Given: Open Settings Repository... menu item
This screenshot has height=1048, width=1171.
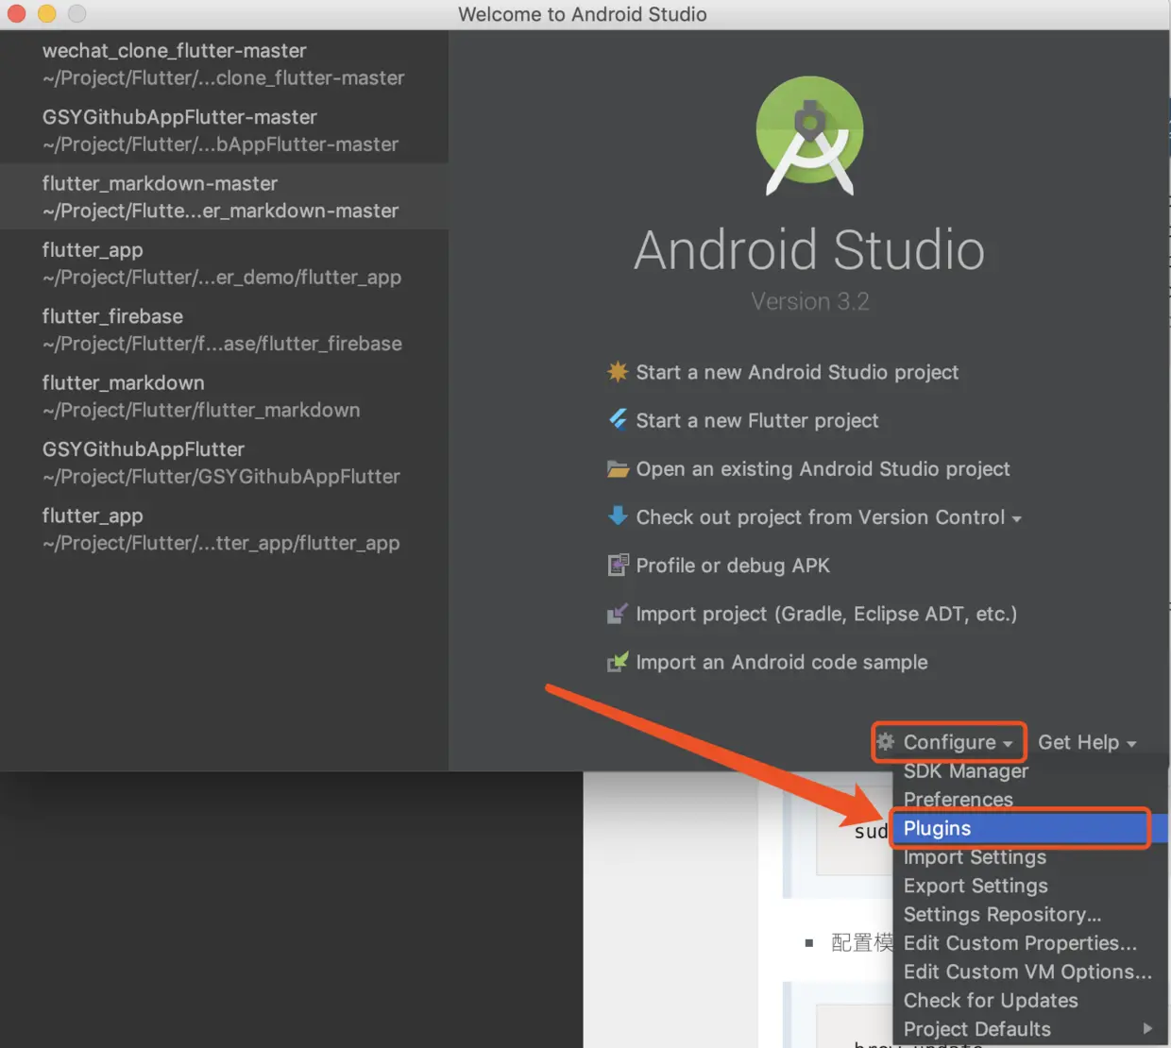Looking at the screenshot, I should [1030, 914].
